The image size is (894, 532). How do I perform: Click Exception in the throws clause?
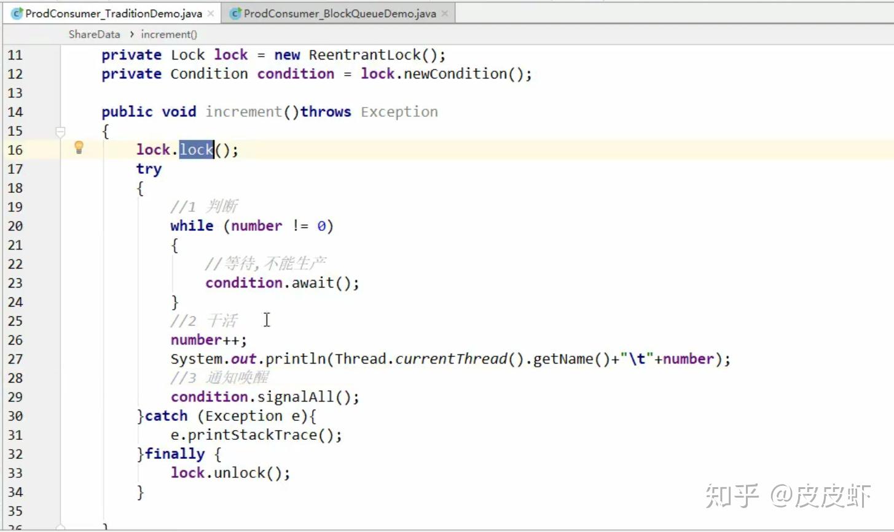[x=399, y=112]
